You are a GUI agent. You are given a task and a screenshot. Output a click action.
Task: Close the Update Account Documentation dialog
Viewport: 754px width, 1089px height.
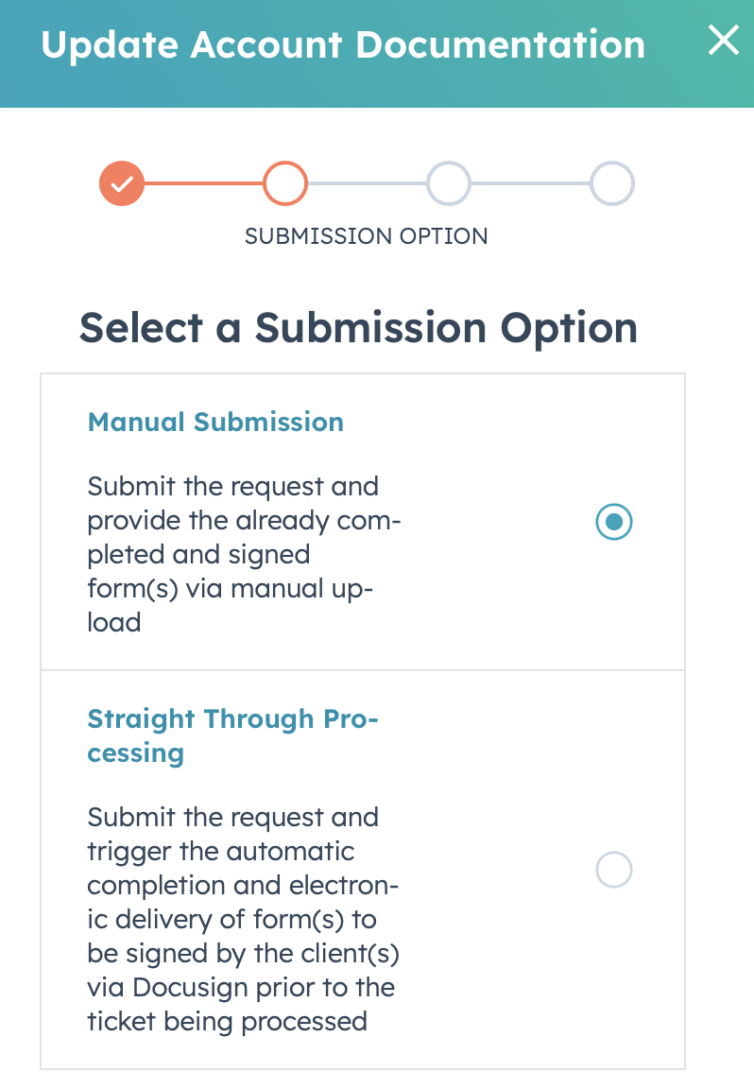pyautogui.click(x=723, y=41)
